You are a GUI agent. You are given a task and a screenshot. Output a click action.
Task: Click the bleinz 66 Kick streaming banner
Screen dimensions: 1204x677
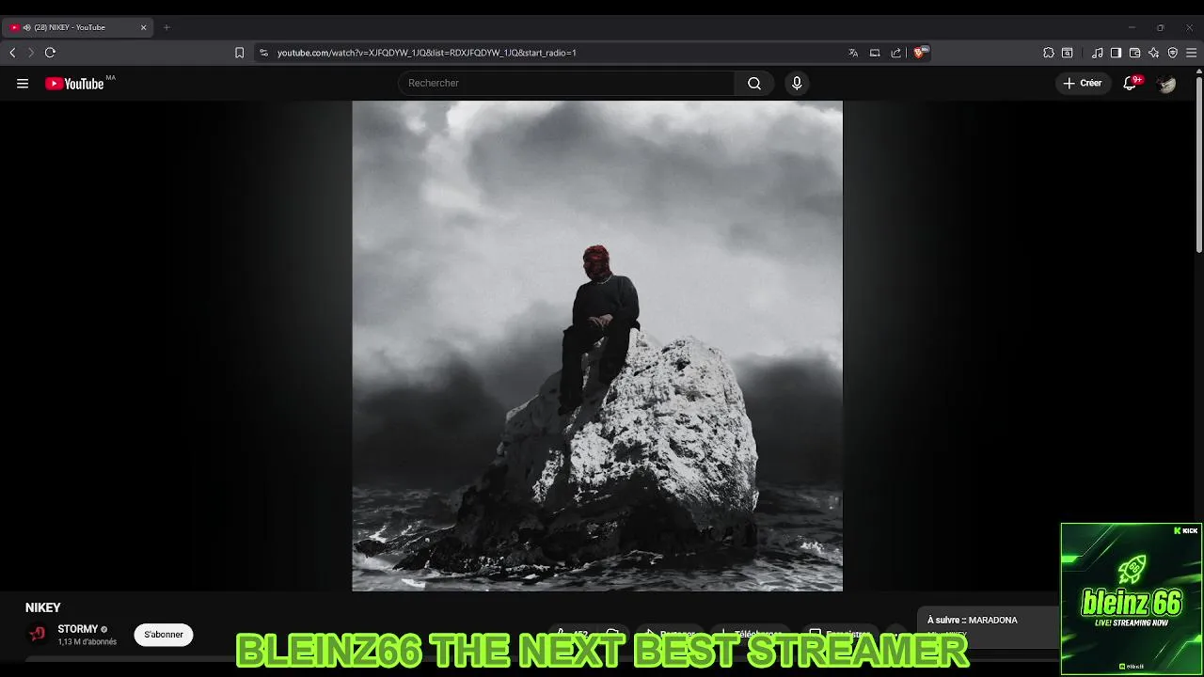[1131, 598]
